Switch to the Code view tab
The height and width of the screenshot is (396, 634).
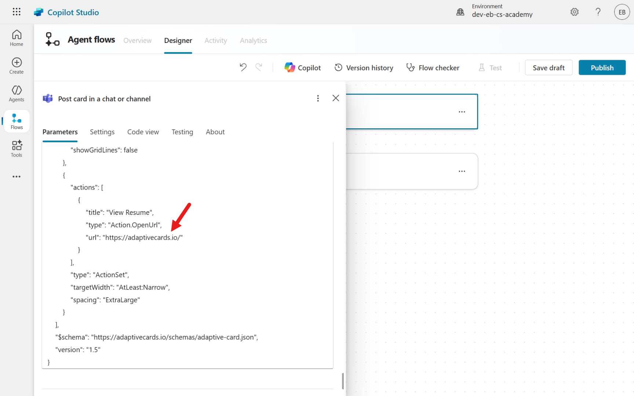[143, 132]
